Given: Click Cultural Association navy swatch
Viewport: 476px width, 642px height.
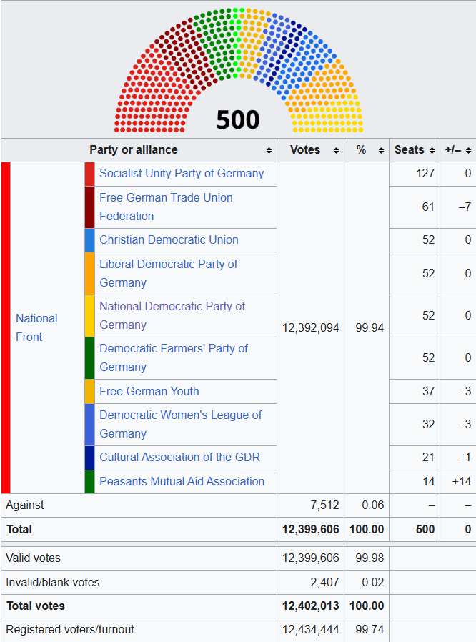Looking at the screenshot, I should [x=89, y=458].
